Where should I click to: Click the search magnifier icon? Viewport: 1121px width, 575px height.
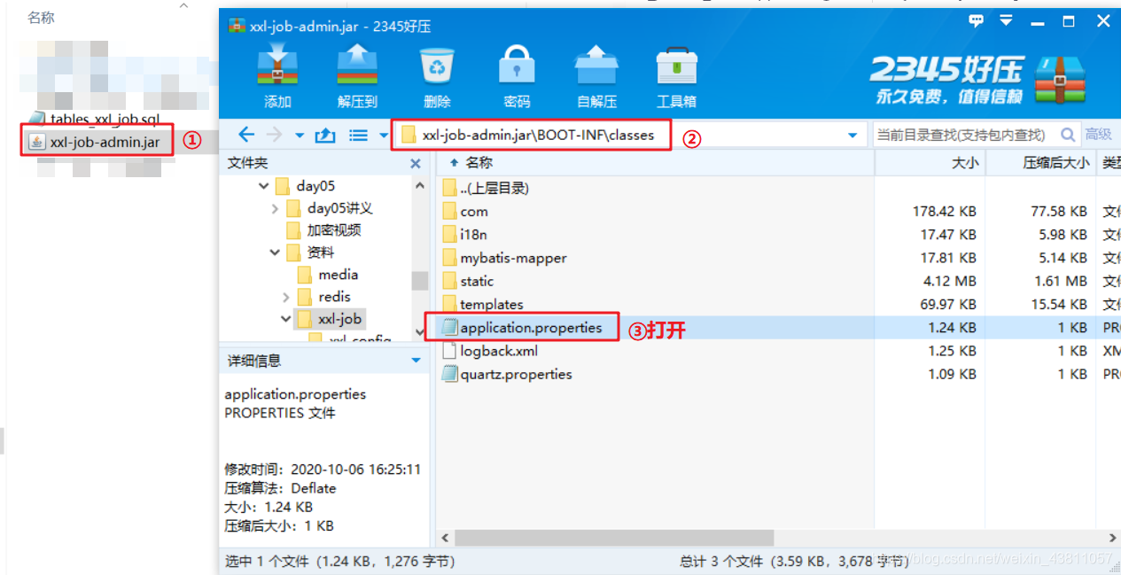[1069, 135]
